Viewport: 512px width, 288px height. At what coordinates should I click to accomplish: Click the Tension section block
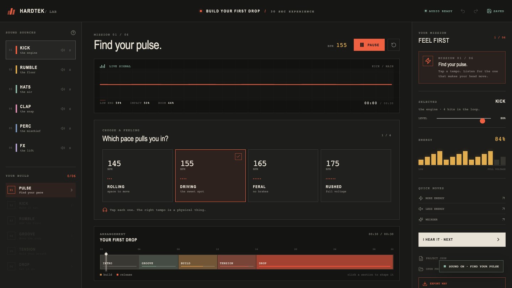237,262
